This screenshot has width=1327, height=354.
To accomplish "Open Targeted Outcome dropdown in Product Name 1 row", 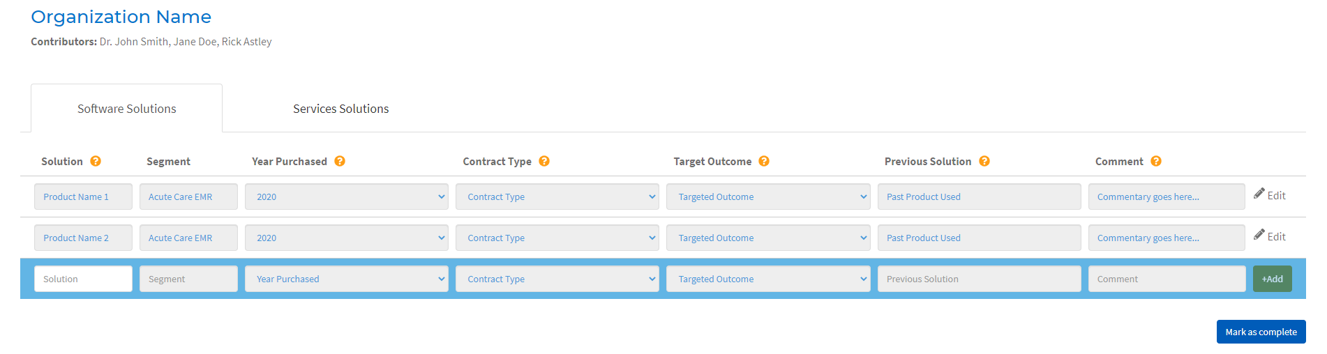I will 768,197.
